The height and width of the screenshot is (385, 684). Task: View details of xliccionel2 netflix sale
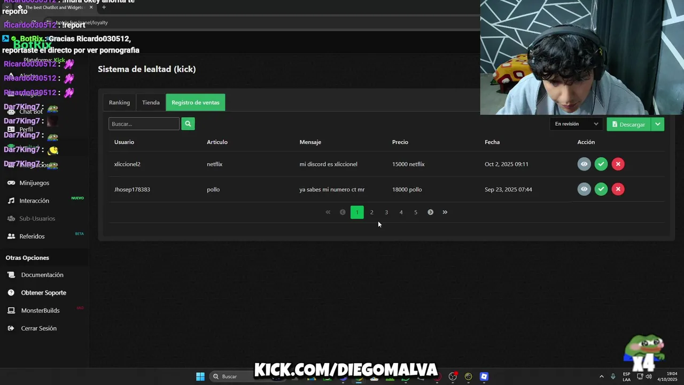(584, 164)
